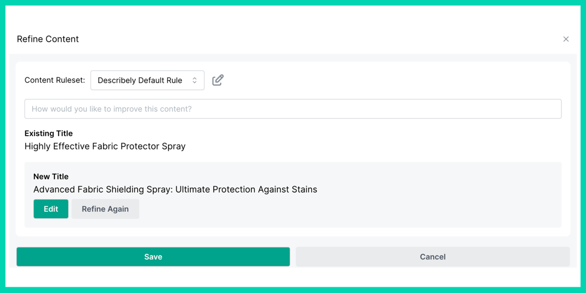Click the word "Stains" in new title

pyautogui.click(x=303, y=189)
